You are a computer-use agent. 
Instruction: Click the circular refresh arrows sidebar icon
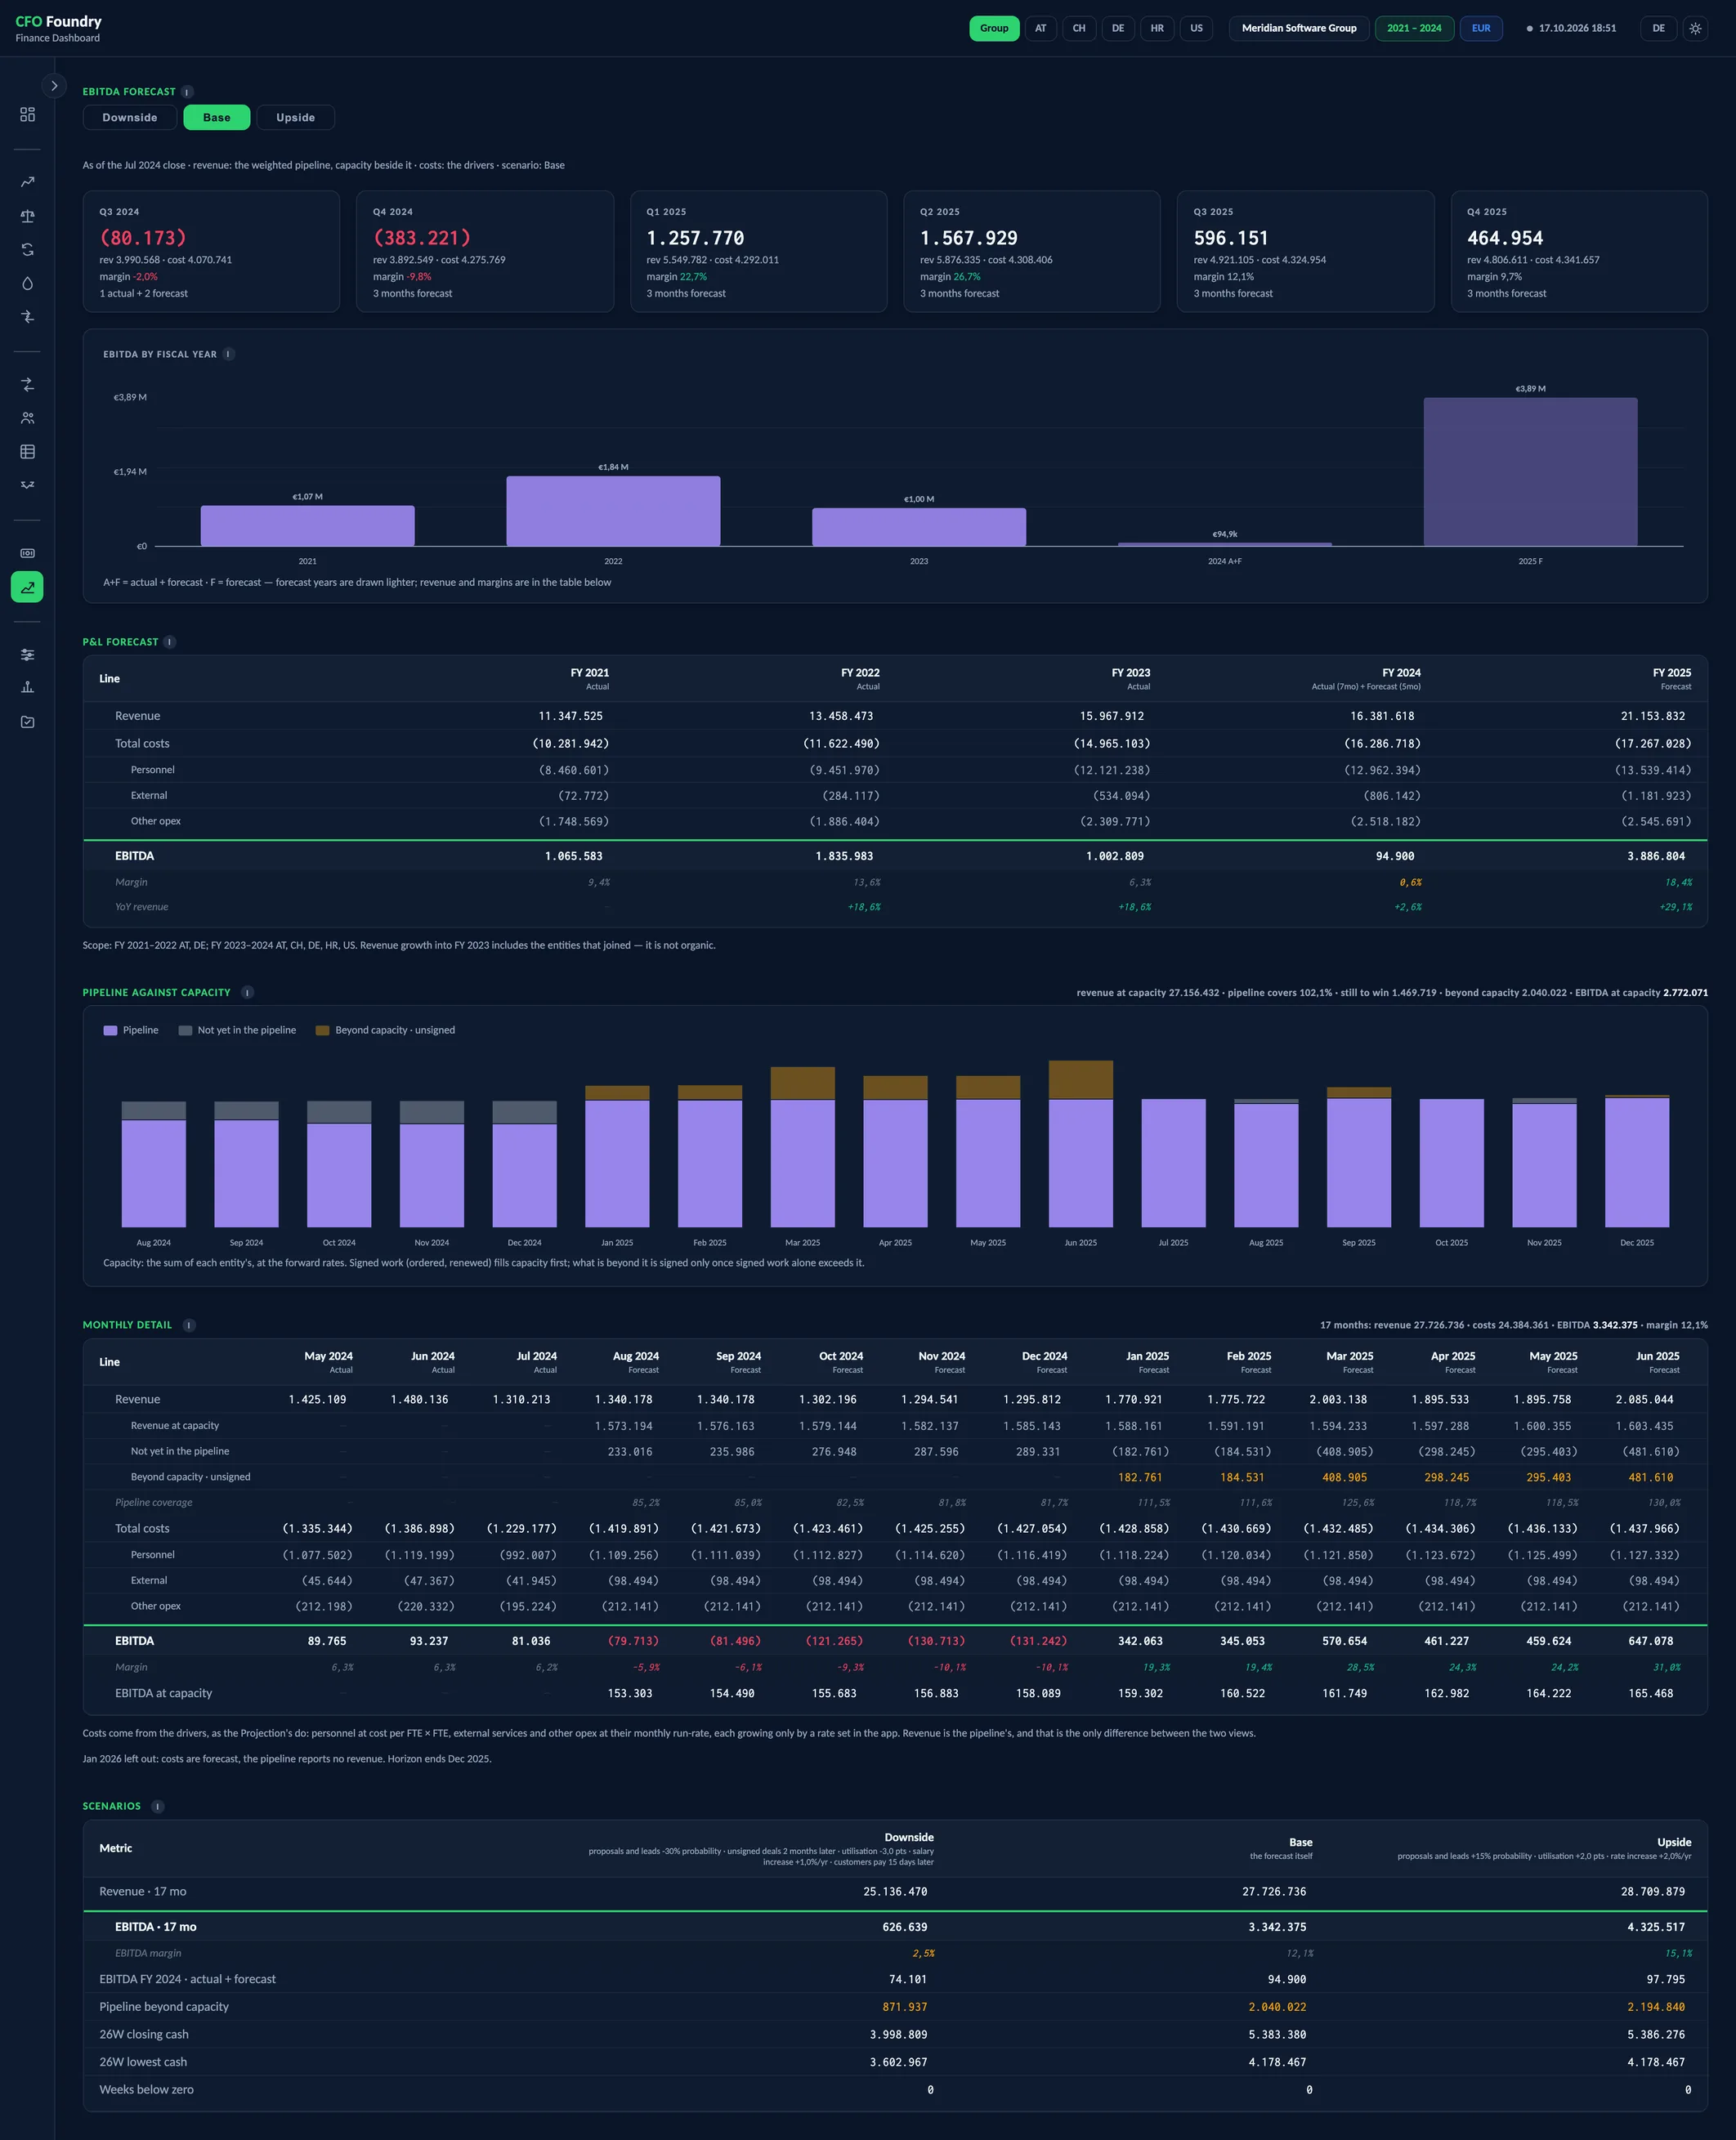[x=27, y=250]
